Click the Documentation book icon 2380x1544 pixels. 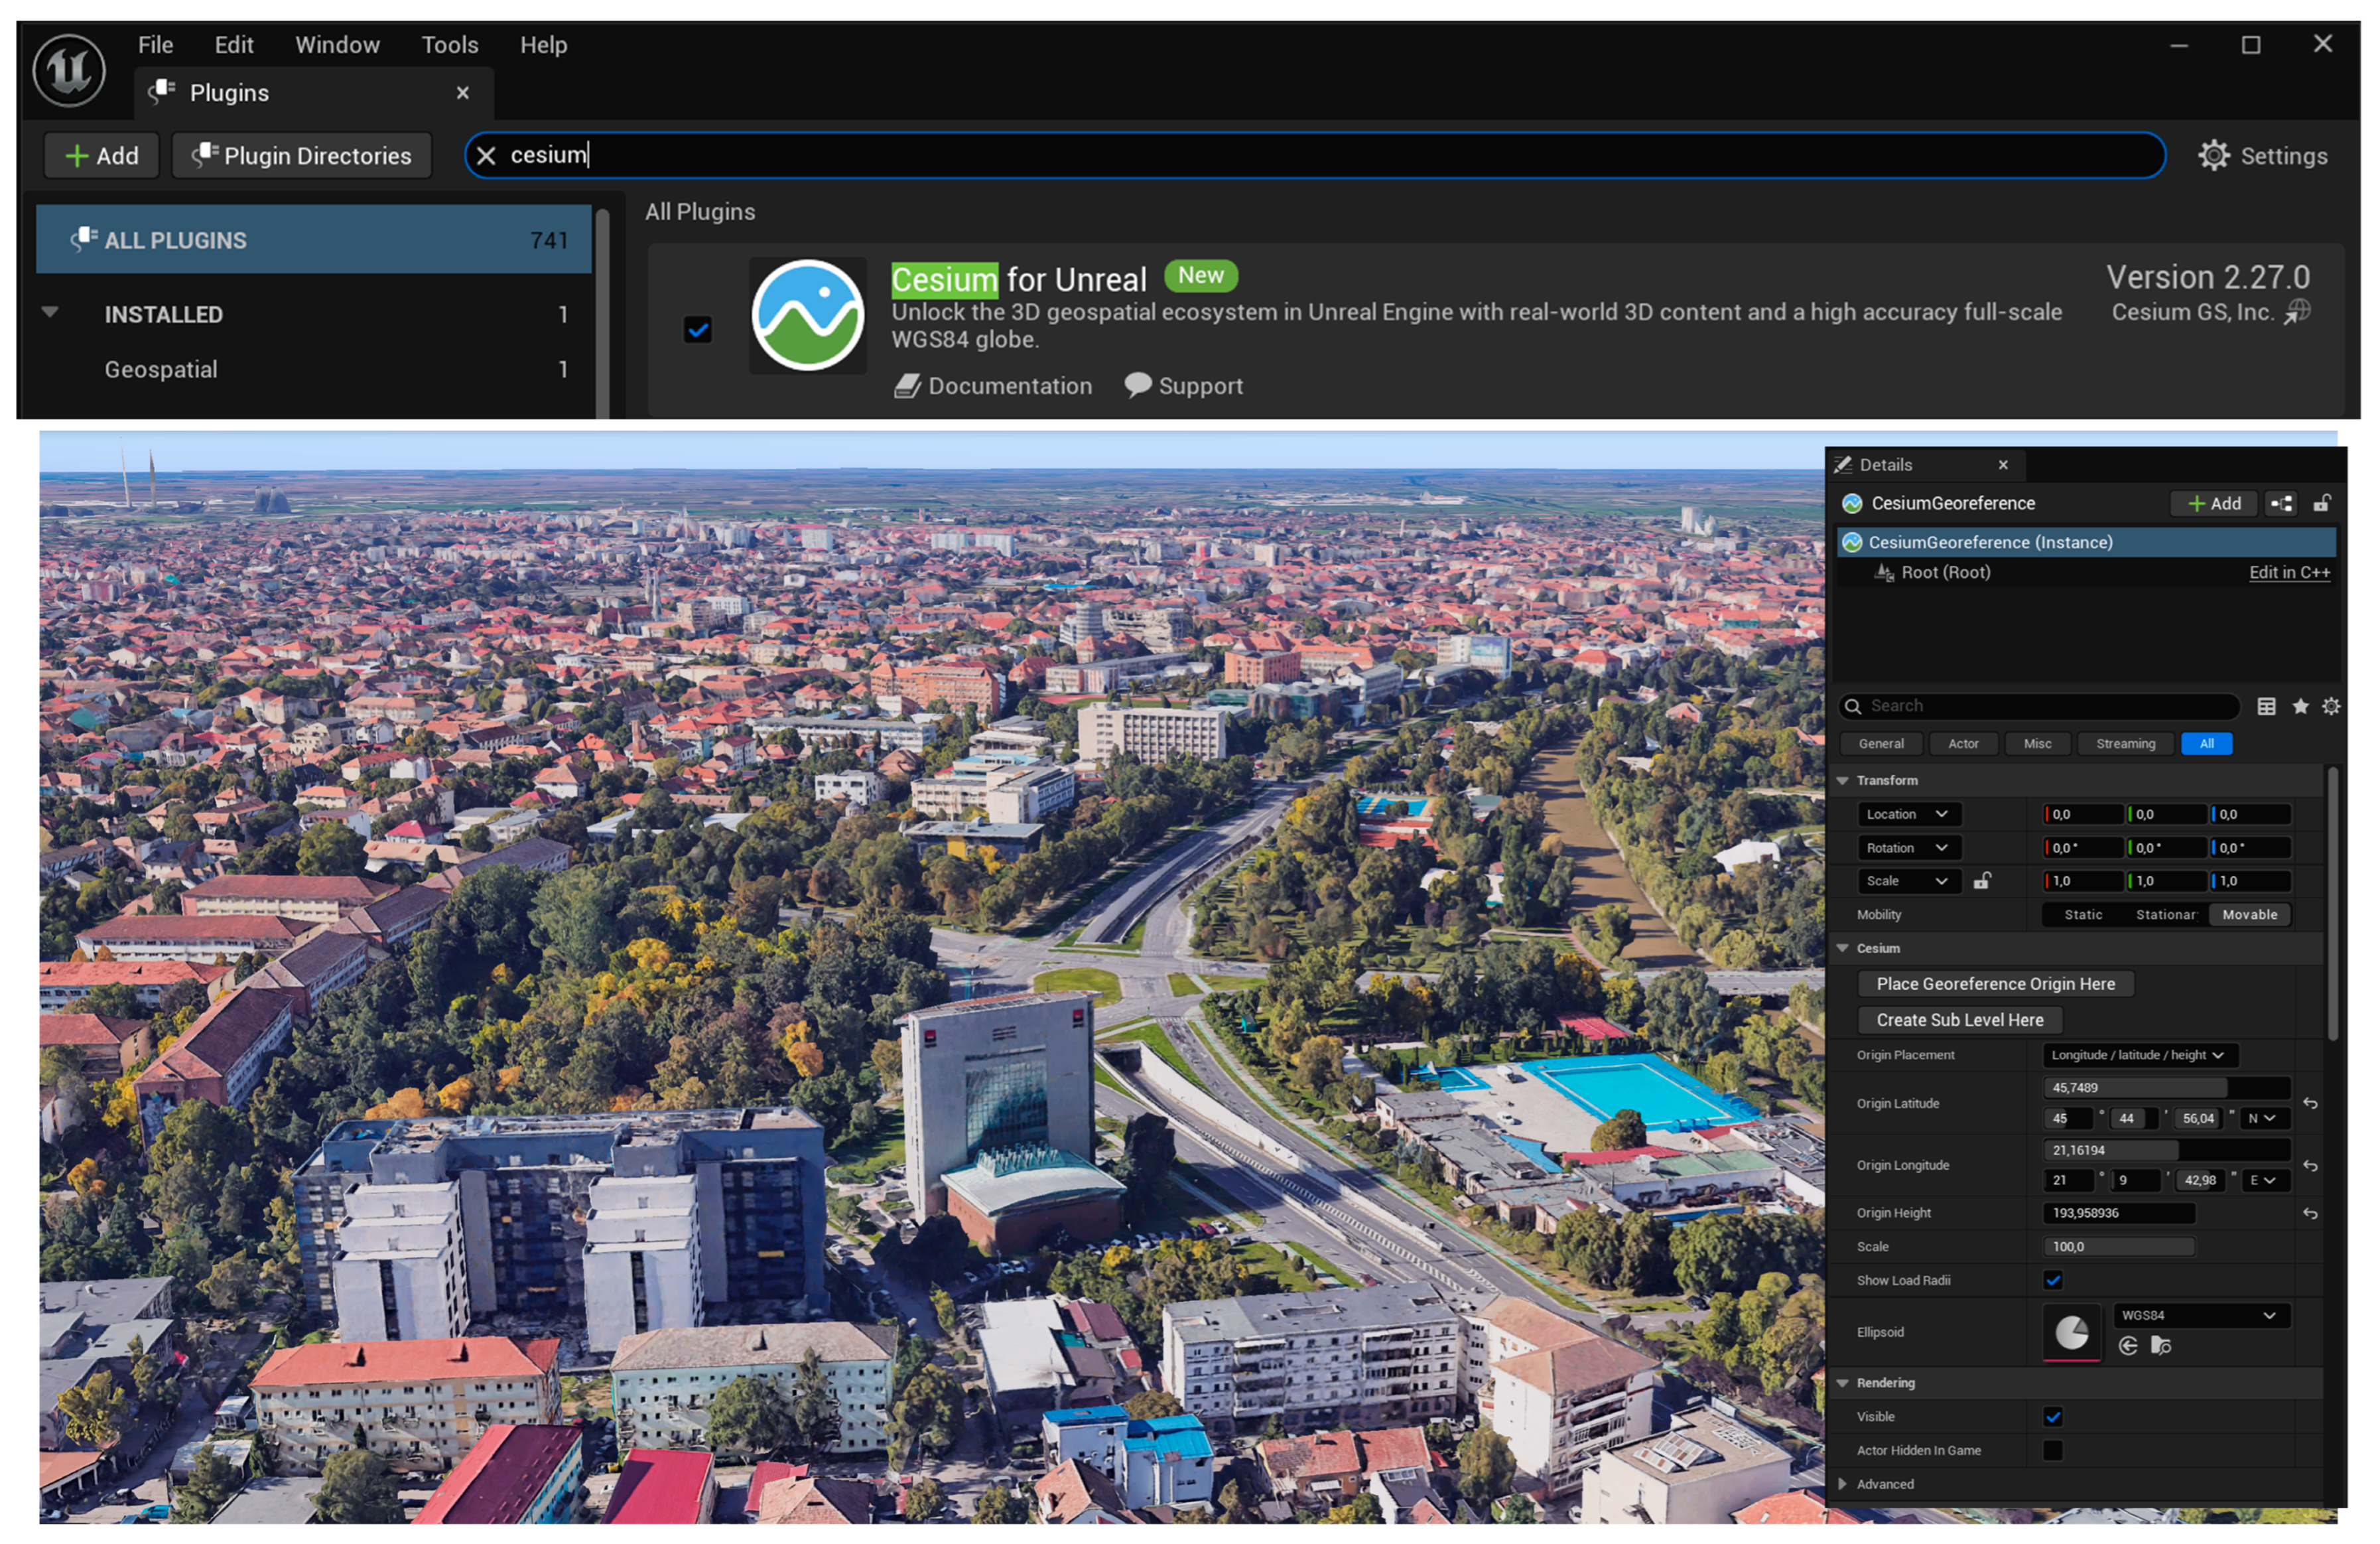[907, 386]
